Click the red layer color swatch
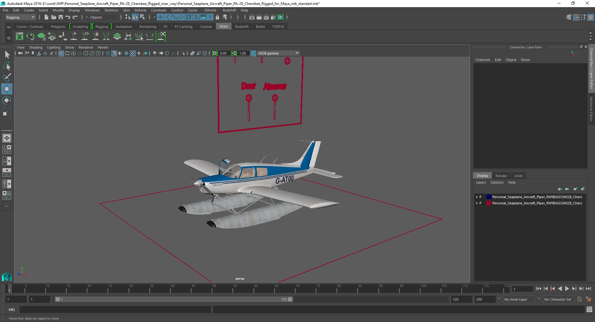 click(x=489, y=203)
